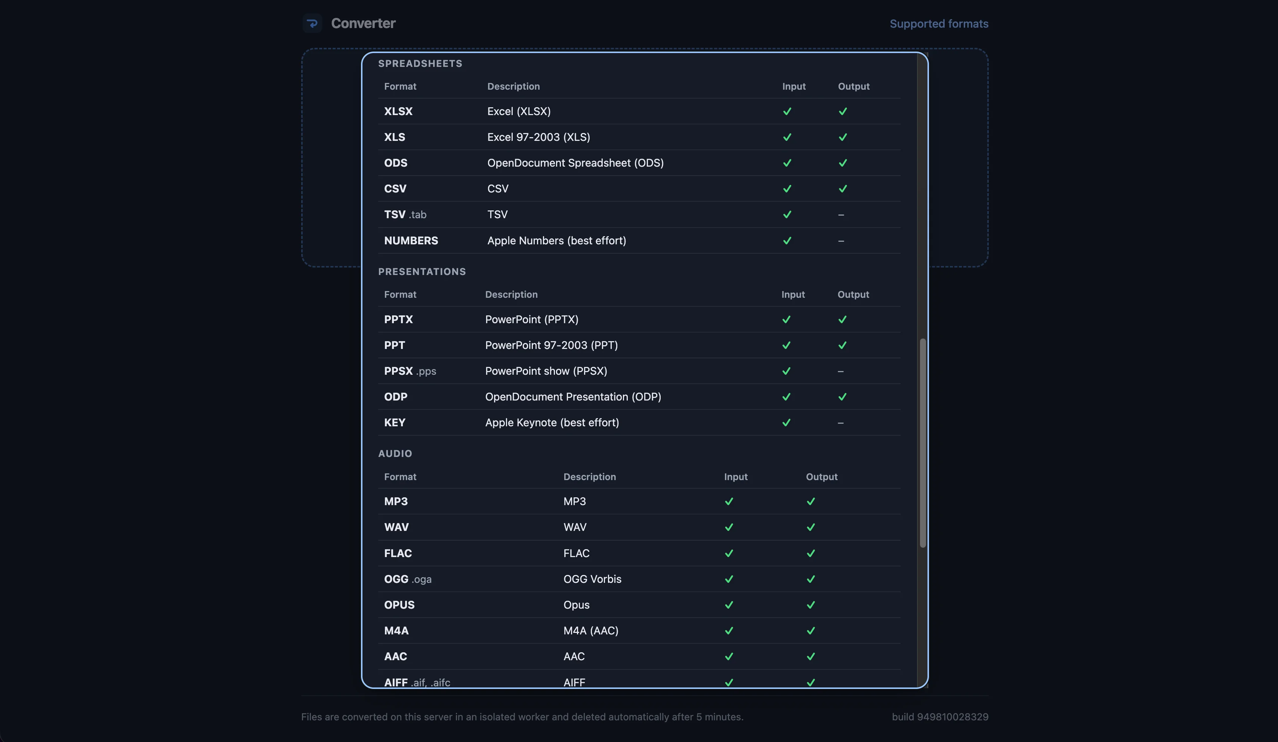Click the AUDIO section heading

(x=395, y=454)
